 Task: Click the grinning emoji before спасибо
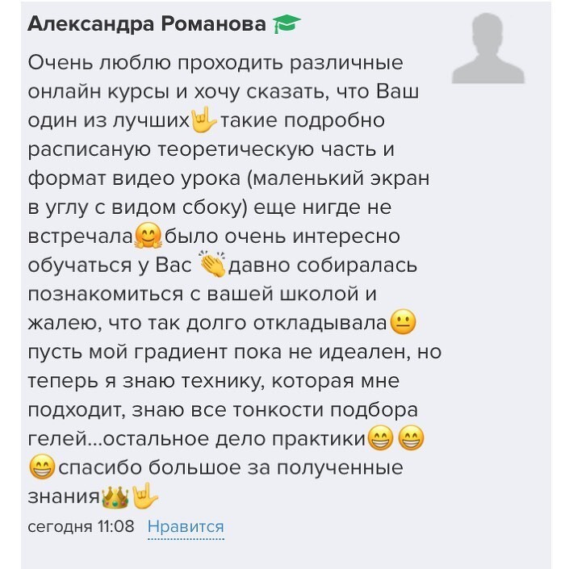(x=42, y=467)
